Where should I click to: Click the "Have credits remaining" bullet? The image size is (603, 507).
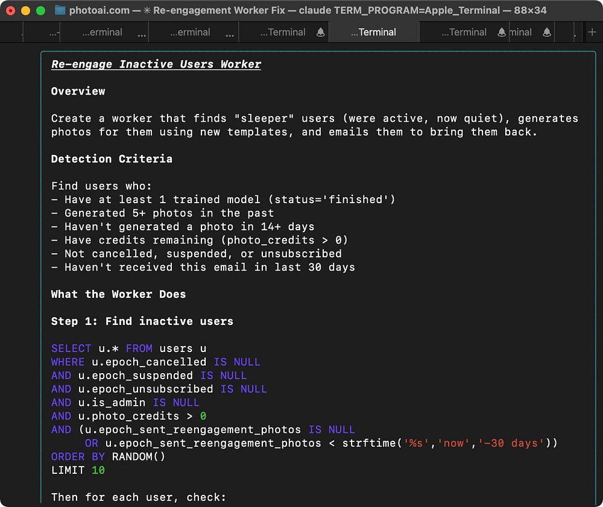coord(200,240)
